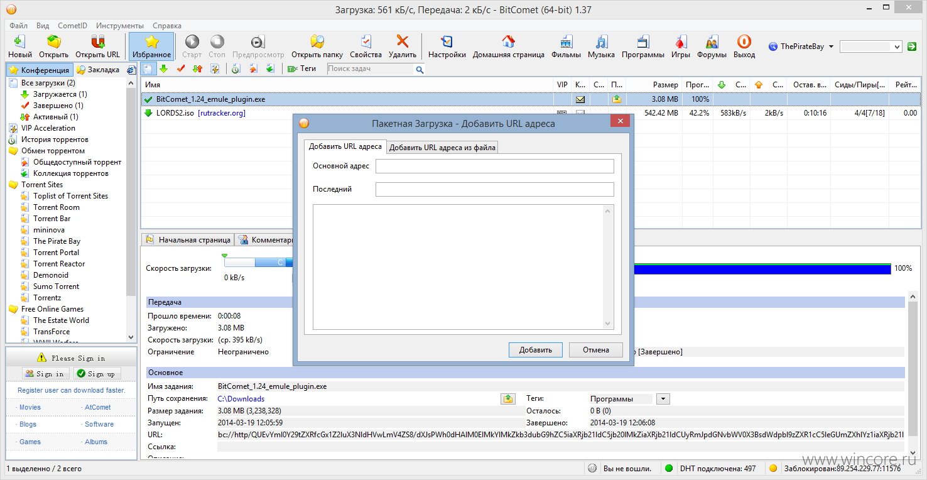
Task: Open the Теги Программы dropdown arrow
Action: tap(663, 399)
